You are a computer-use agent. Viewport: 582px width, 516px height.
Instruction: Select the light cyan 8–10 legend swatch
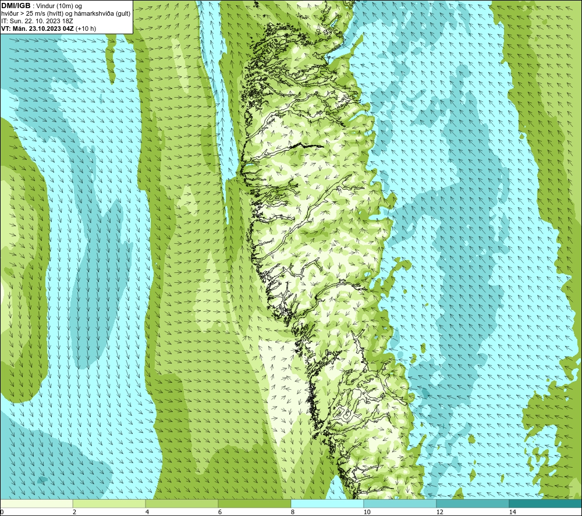[327, 503]
